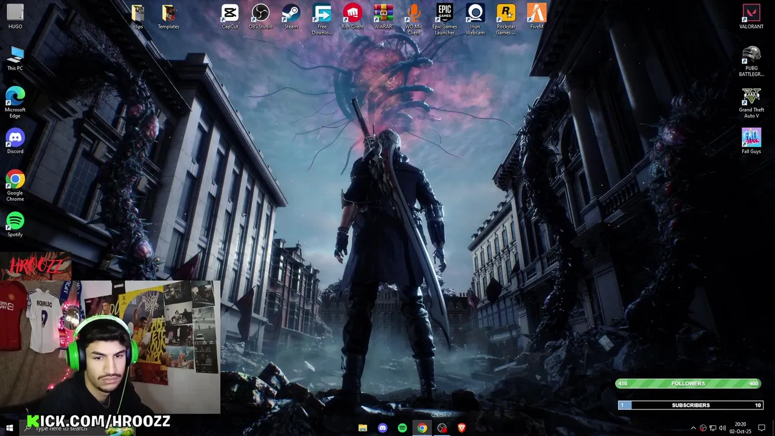Open the volume control tray icon
This screenshot has width=775, height=436.
(x=722, y=428)
